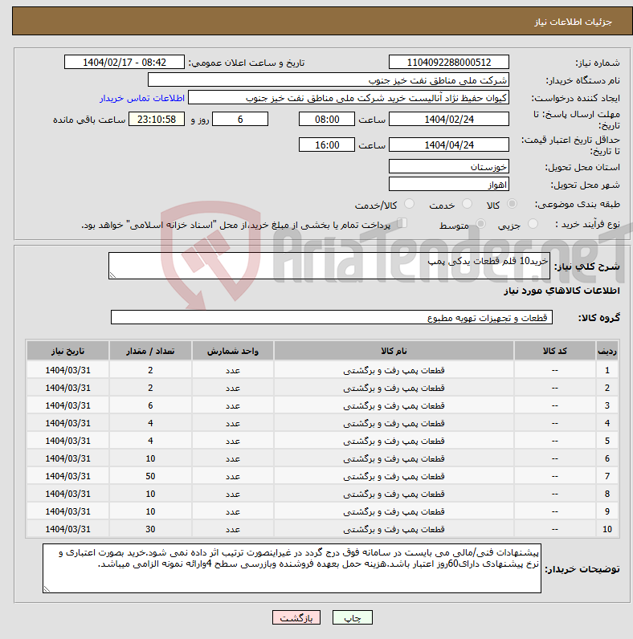
Task: Click the چاپ print button
Action: tap(353, 617)
